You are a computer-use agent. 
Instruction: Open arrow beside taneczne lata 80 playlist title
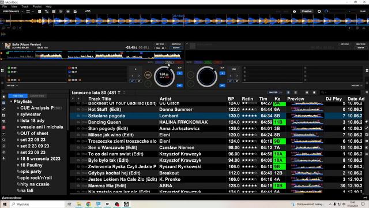124,92
